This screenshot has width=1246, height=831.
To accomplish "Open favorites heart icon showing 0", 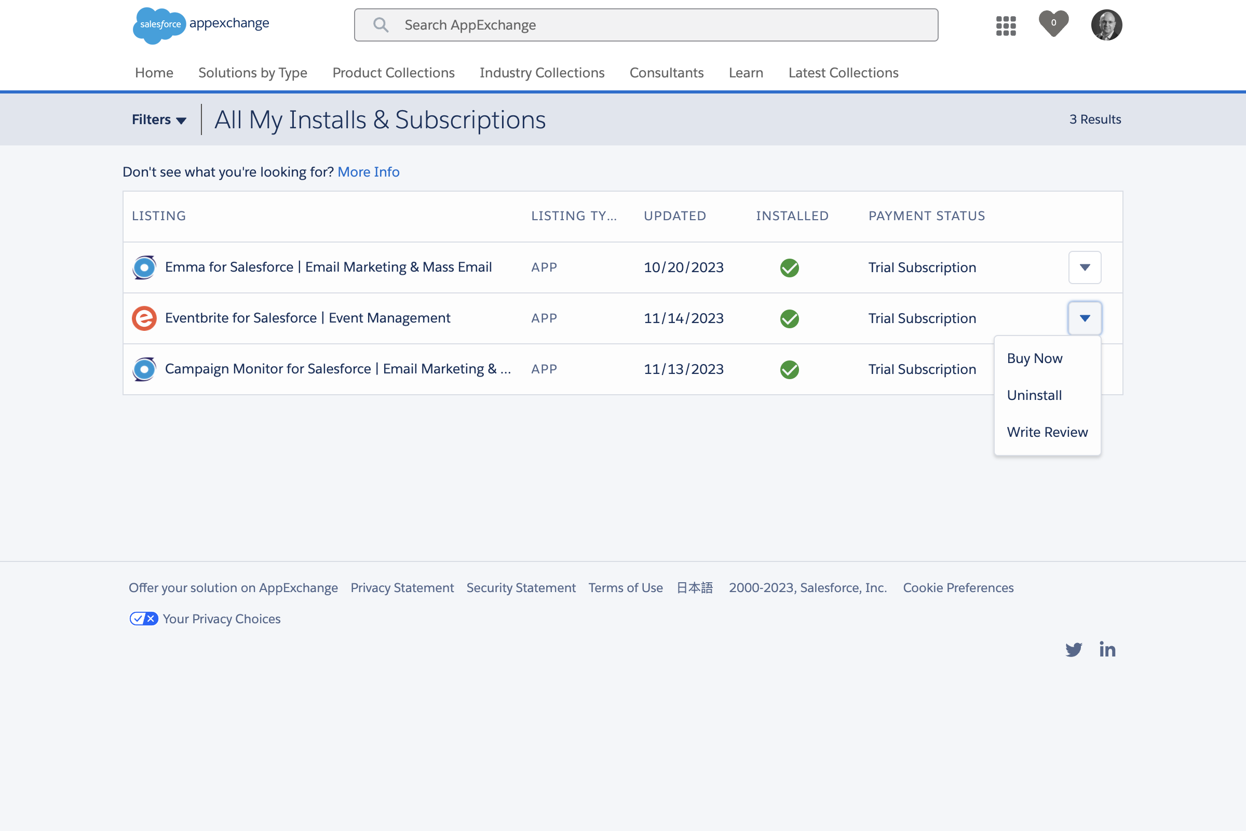I will (x=1053, y=24).
